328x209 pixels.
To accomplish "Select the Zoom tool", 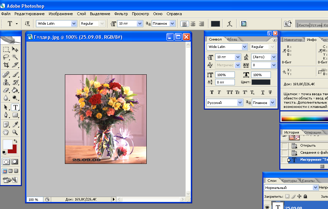I will (15, 132).
